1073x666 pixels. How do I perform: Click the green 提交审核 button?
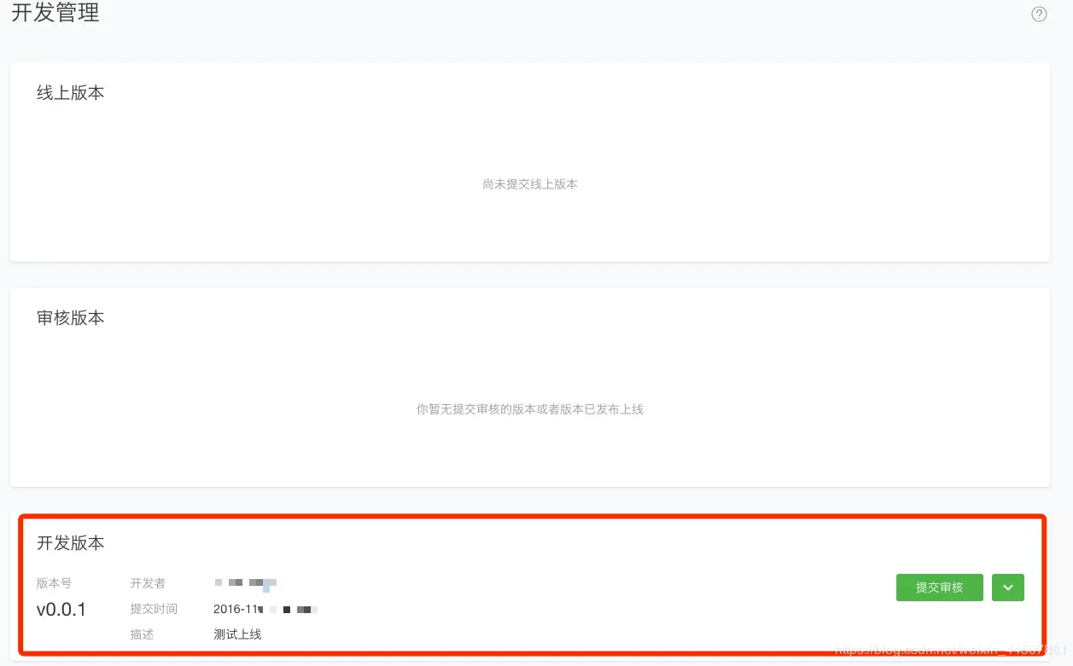(x=939, y=588)
